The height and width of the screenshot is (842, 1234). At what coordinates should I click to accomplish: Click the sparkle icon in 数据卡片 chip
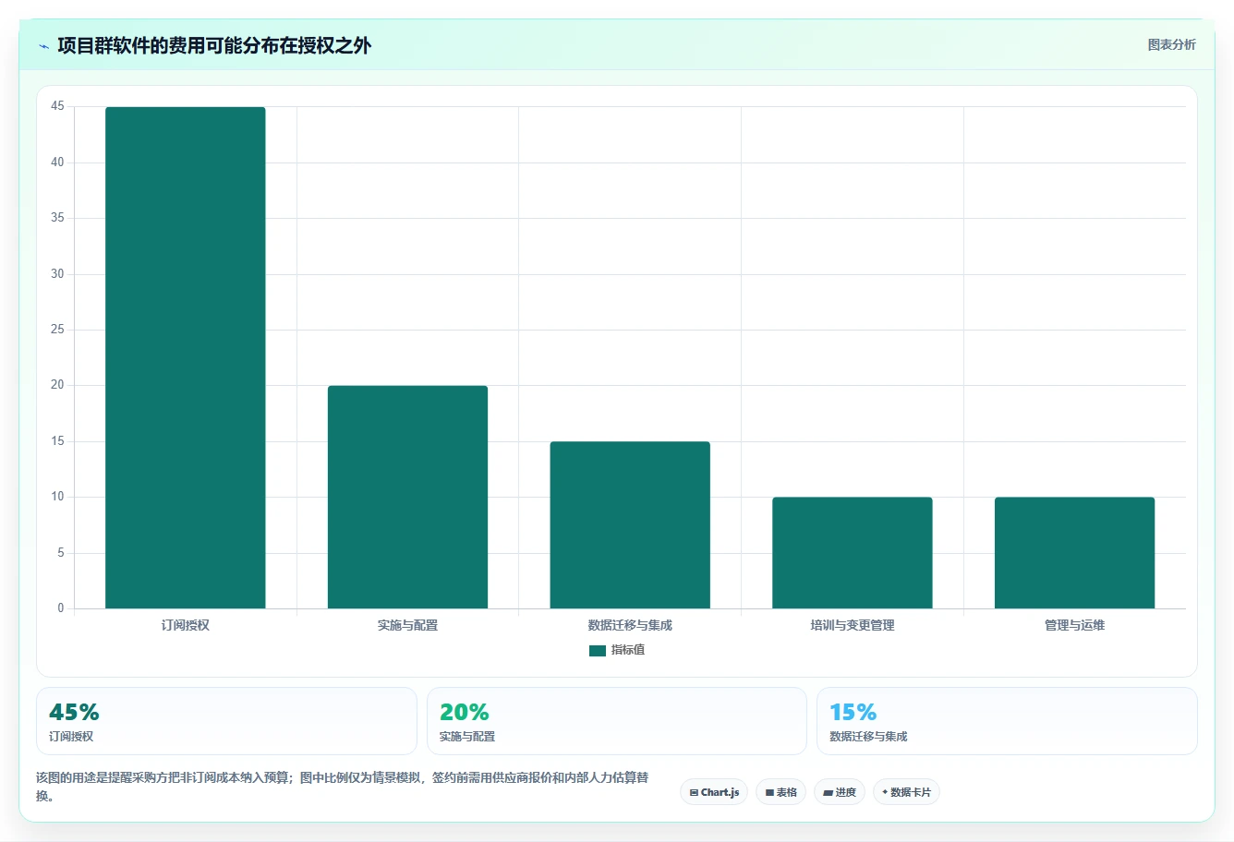885,792
